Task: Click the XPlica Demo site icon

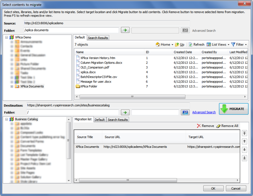Action: [x=11, y=37]
